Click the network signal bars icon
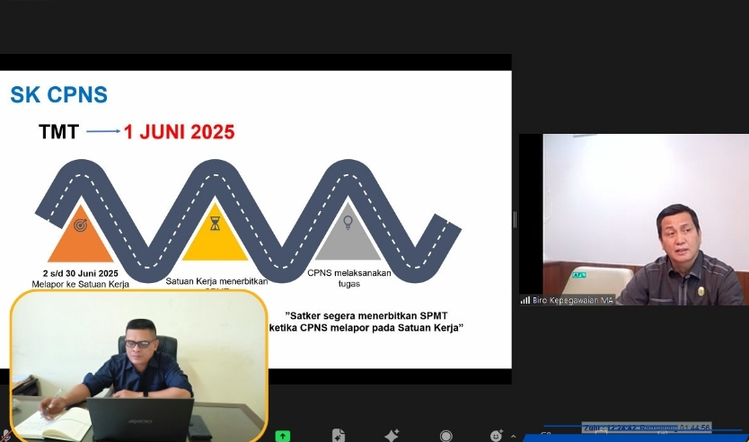The width and height of the screenshot is (749, 442). point(524,300)
